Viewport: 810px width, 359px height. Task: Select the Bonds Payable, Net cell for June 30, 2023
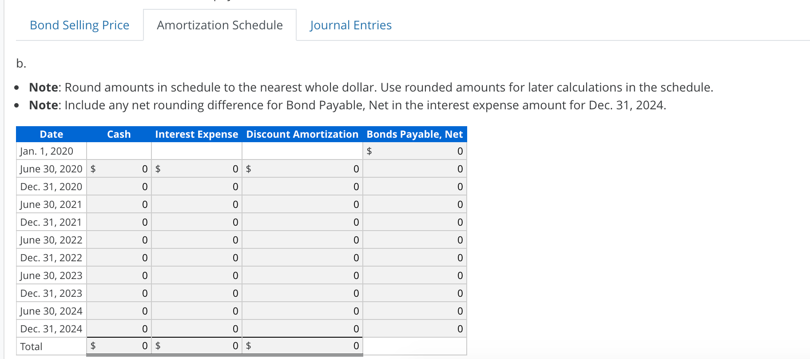[x=414, y=275]
